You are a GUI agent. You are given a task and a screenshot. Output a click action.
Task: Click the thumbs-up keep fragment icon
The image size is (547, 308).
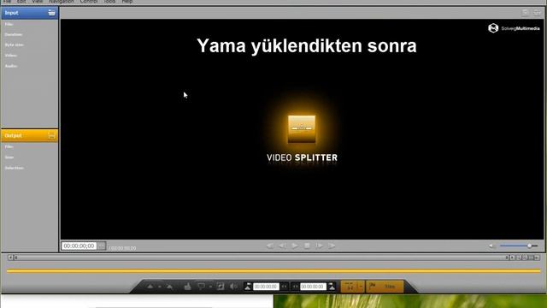click(188, 287)
